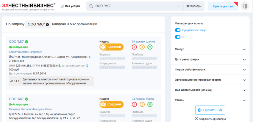Click the reset icon beside Сбросить фильтры
253x122 pixels.
[x=196, y=119]
